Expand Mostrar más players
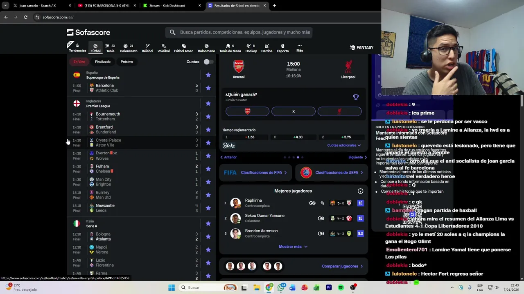 pyautogui.click(x=293, y=247)
